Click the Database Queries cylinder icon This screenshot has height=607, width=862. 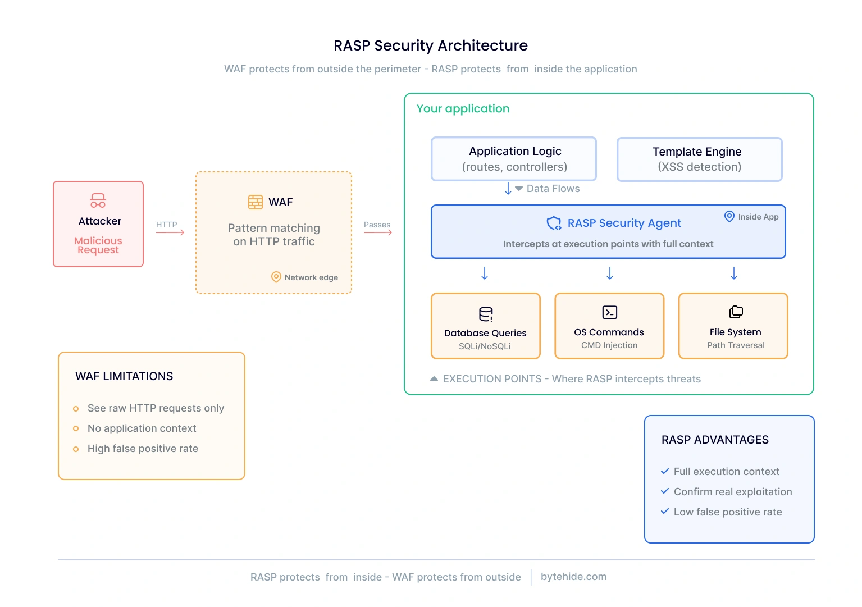tap(485, 313)
